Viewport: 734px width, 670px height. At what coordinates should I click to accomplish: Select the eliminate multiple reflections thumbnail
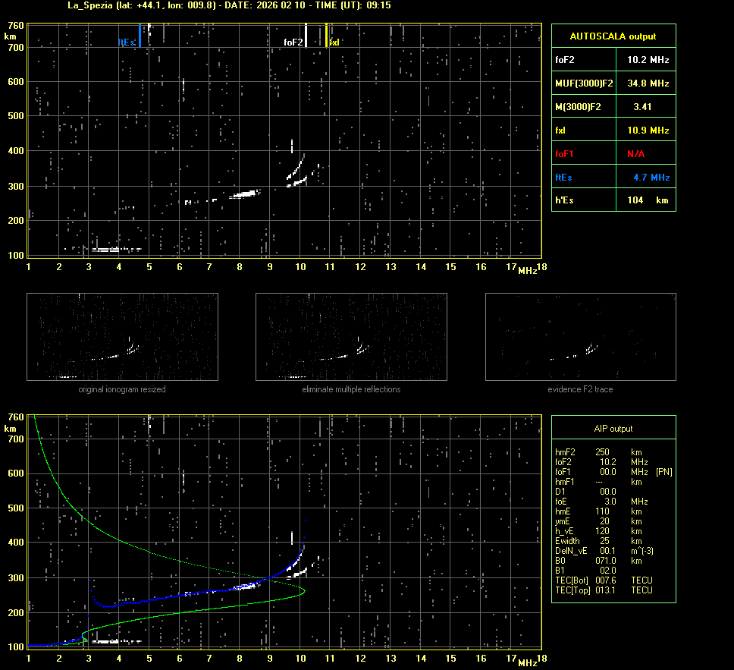(351, 337)
